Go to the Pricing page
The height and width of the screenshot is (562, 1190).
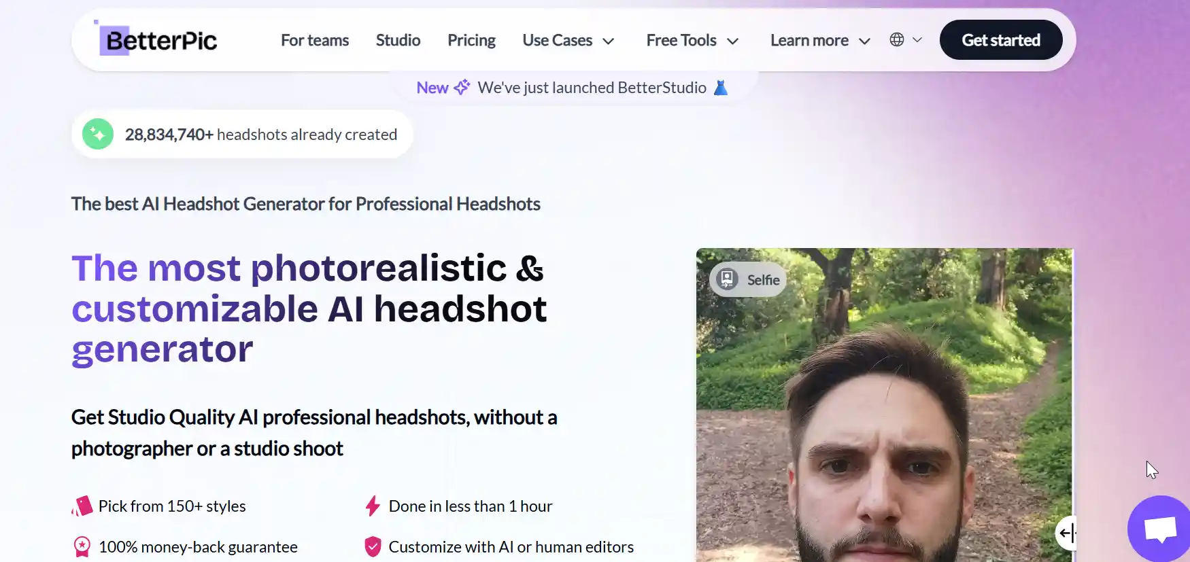471,40
